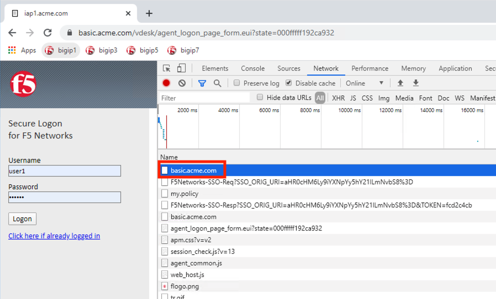The height and width of the screenshot is (299, 496).
Task: Select the F5Networks-SSO-Resp request
Action: (x=327, y=205)
